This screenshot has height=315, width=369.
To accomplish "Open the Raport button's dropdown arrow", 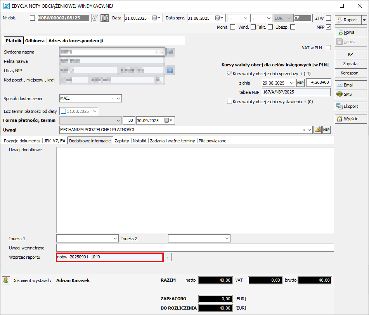I will [x=364, y=20].
